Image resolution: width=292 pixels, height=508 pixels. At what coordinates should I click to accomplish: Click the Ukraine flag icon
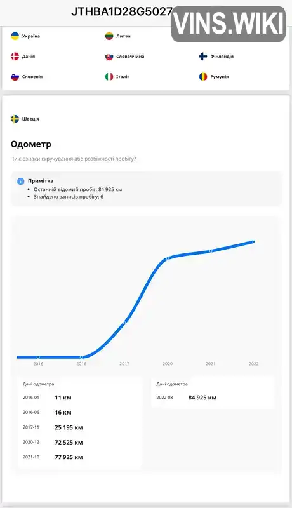click(x=15, y=36)
